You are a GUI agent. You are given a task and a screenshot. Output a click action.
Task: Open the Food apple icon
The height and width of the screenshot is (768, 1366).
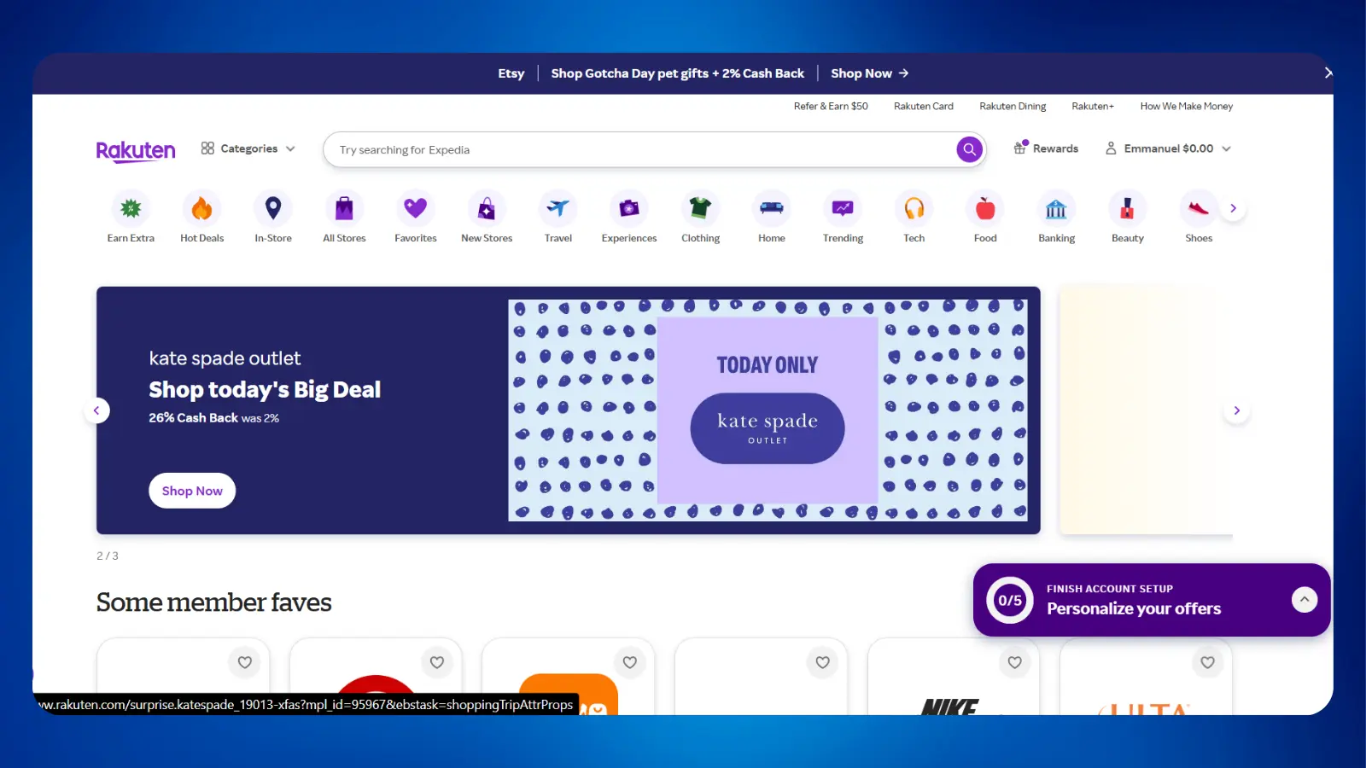[x=985, y=208]
